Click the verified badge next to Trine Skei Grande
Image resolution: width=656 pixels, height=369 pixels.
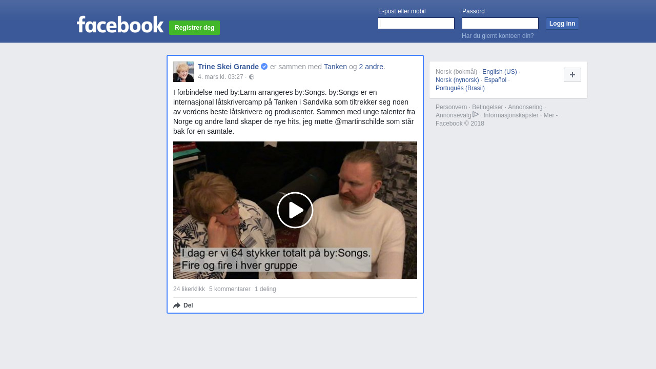(x=264, y=66)
